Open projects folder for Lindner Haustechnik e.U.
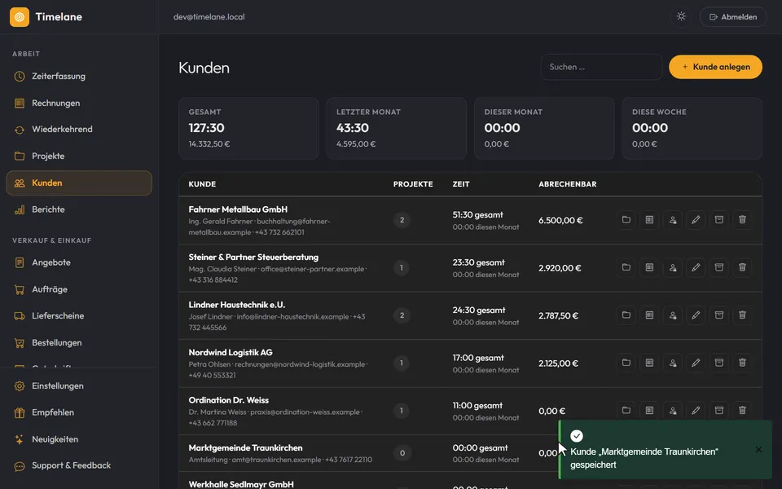Viewport: 782px width, 489px height. 626,315
